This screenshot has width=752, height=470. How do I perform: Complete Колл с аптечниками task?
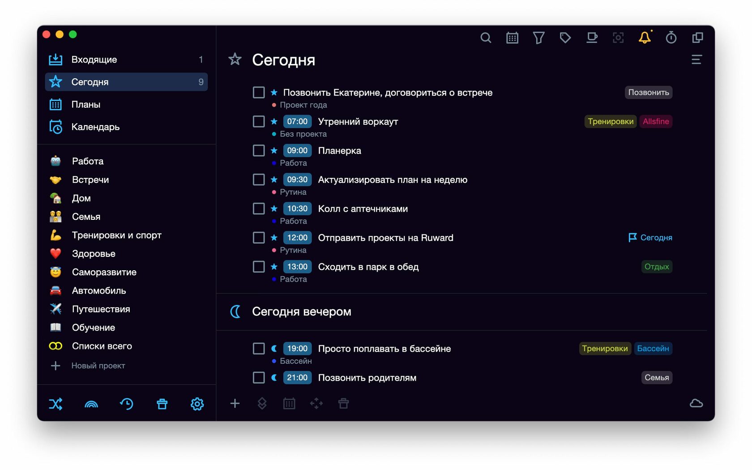tap(259, 209)
